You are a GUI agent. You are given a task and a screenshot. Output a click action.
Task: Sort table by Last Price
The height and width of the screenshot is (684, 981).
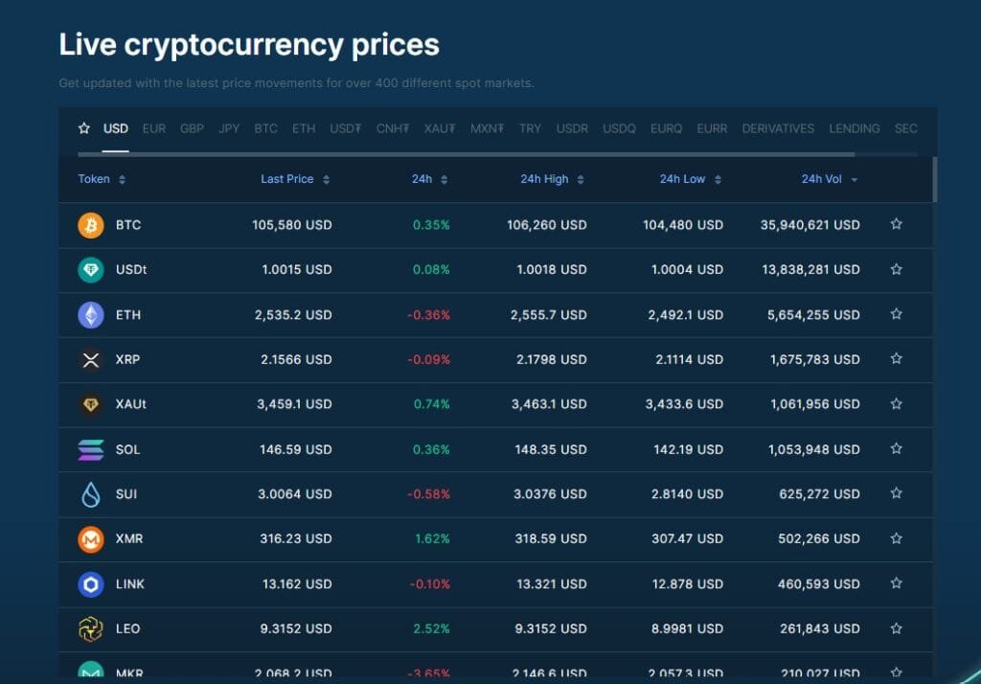[x=295, y=179]
